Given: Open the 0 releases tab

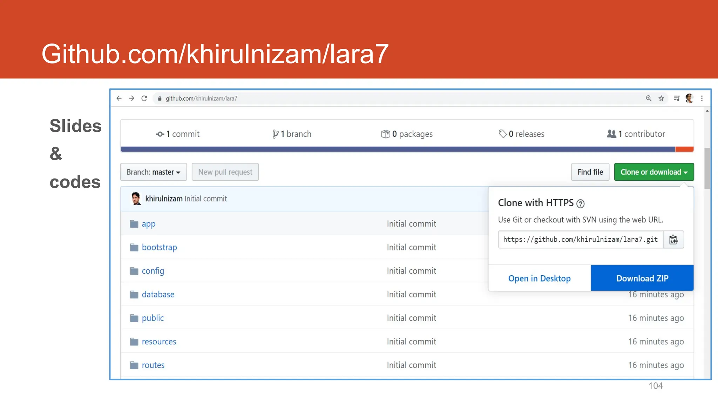Looking at the screenshot, I should click(x=521, y=134).
